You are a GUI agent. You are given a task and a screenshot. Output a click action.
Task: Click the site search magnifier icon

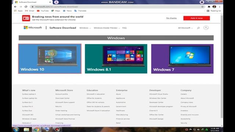click(x=198, y=28)
